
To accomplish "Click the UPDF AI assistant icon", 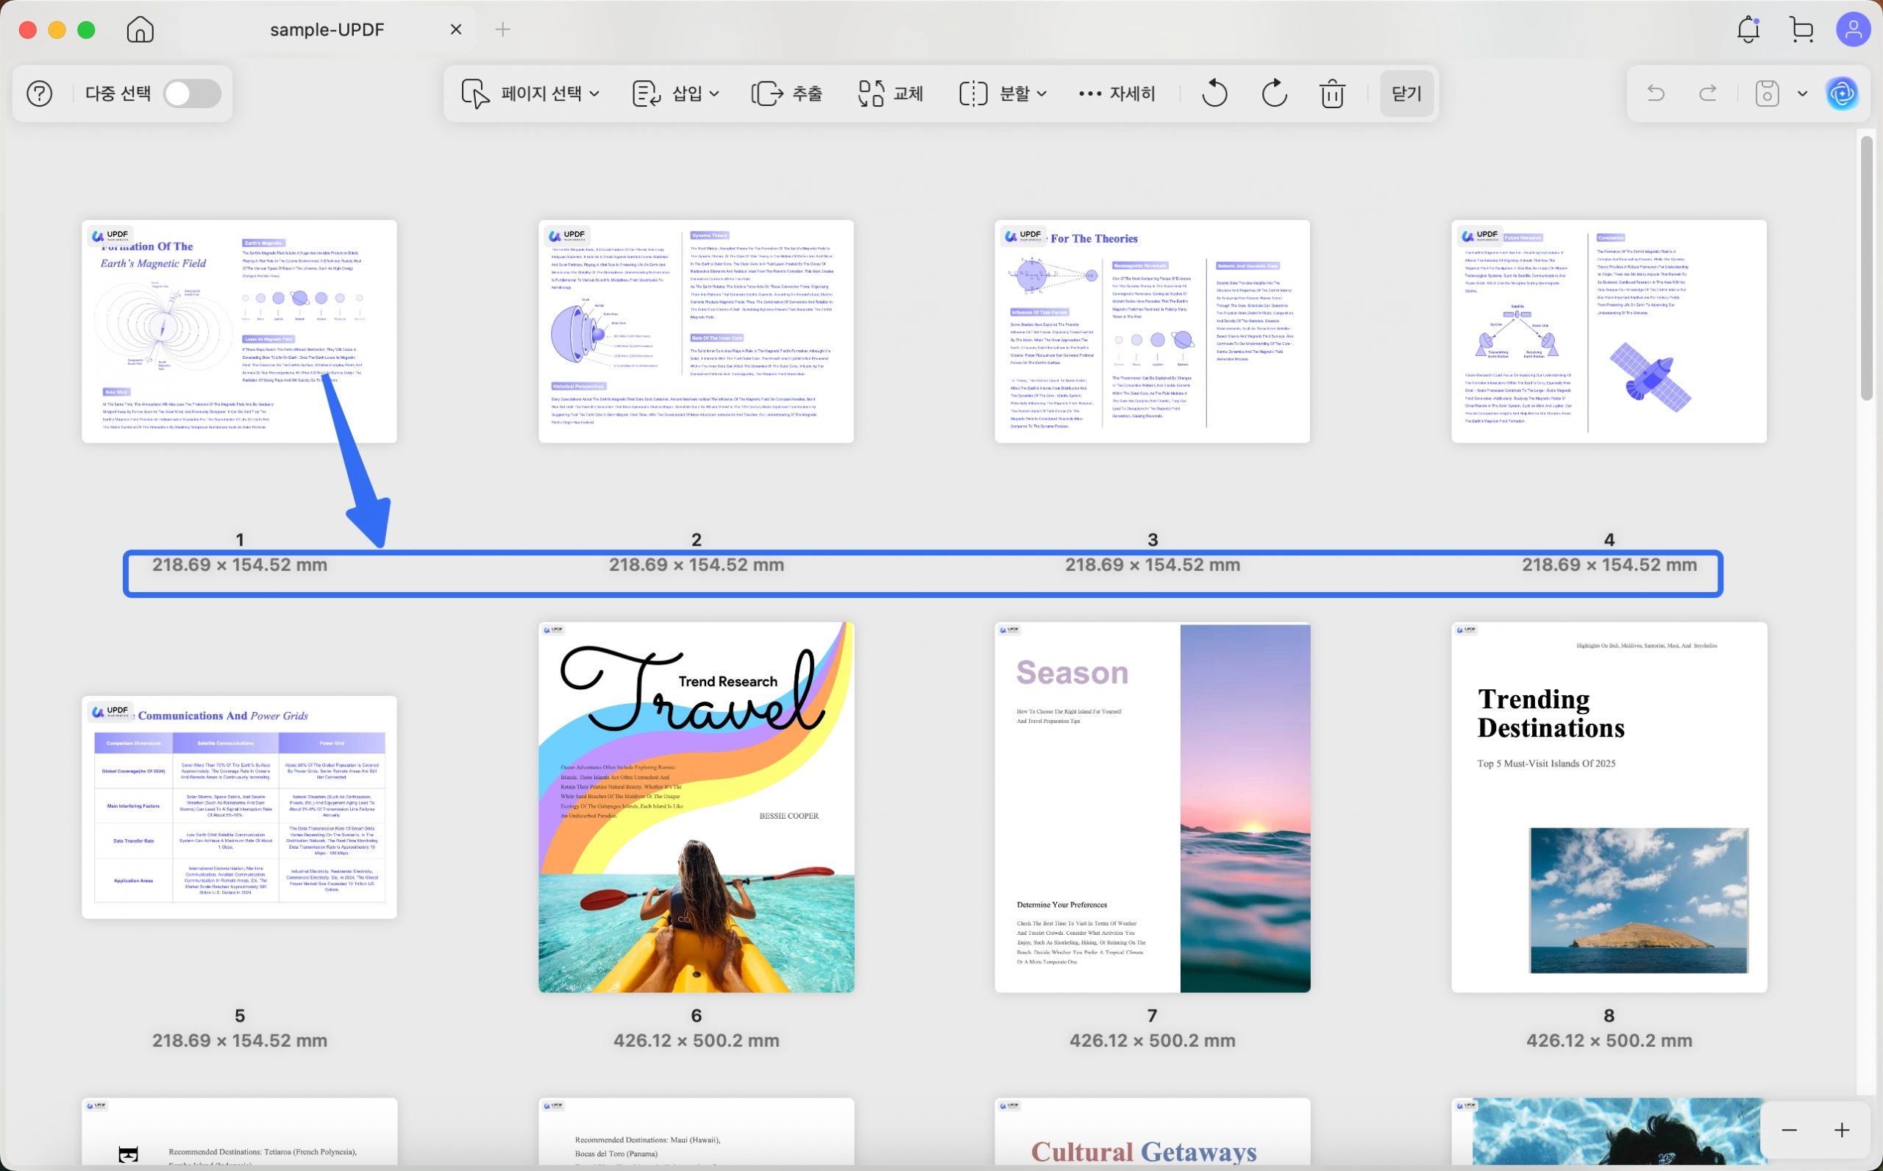I will [1842, 93].
